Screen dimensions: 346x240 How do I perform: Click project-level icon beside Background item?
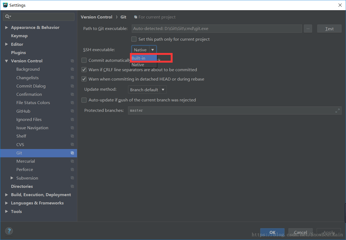point(72,69)
